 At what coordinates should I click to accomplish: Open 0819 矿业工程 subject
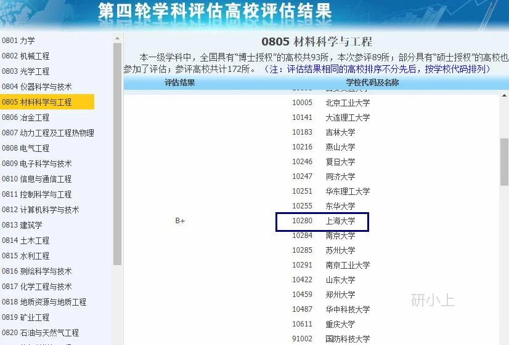click(x=26, y=317)
